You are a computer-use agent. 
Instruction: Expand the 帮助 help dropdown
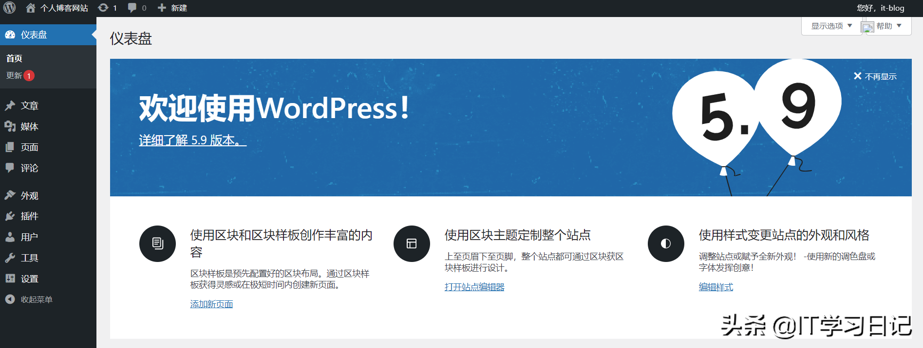[x=889, y=26]
